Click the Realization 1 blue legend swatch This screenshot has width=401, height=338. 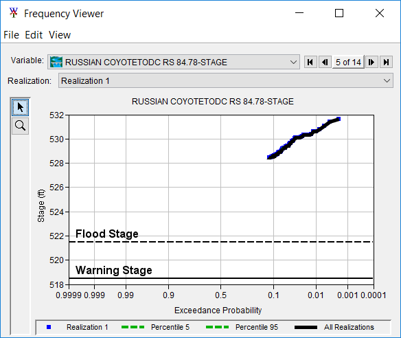(49, 327)
